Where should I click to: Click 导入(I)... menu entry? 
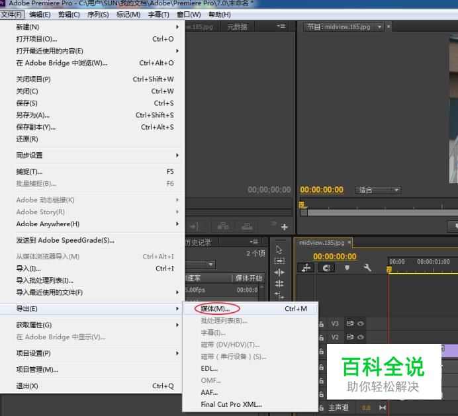91,269
